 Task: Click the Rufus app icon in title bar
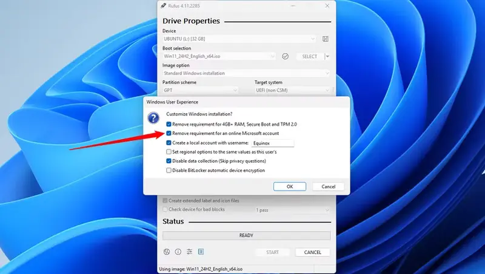click(162, 5)
